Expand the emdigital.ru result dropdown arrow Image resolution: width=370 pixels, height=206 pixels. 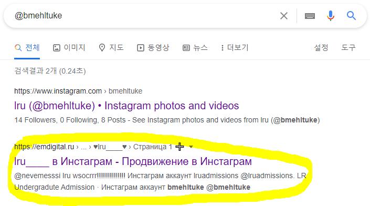191,147
